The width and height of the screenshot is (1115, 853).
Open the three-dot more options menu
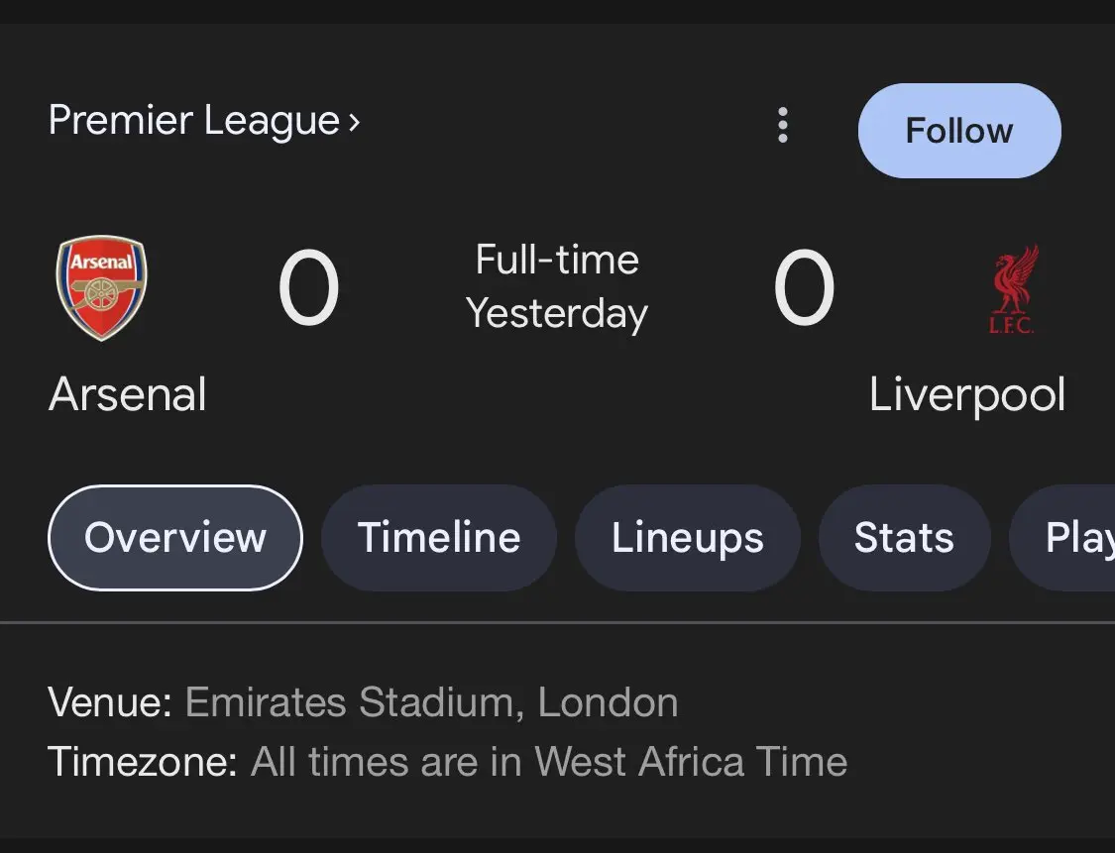pos(783,125)
